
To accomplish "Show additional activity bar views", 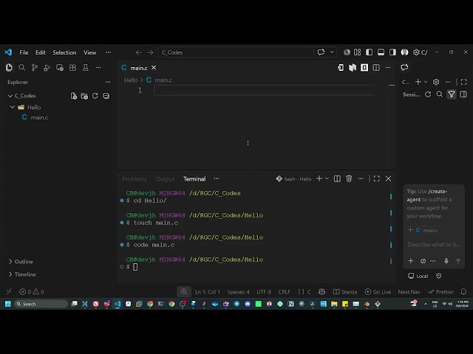I will click(x=98, y=68).
